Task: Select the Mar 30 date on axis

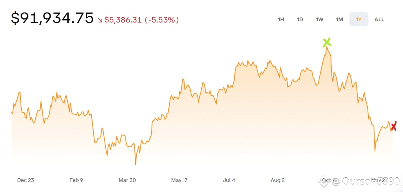Action: pos(127,180)
